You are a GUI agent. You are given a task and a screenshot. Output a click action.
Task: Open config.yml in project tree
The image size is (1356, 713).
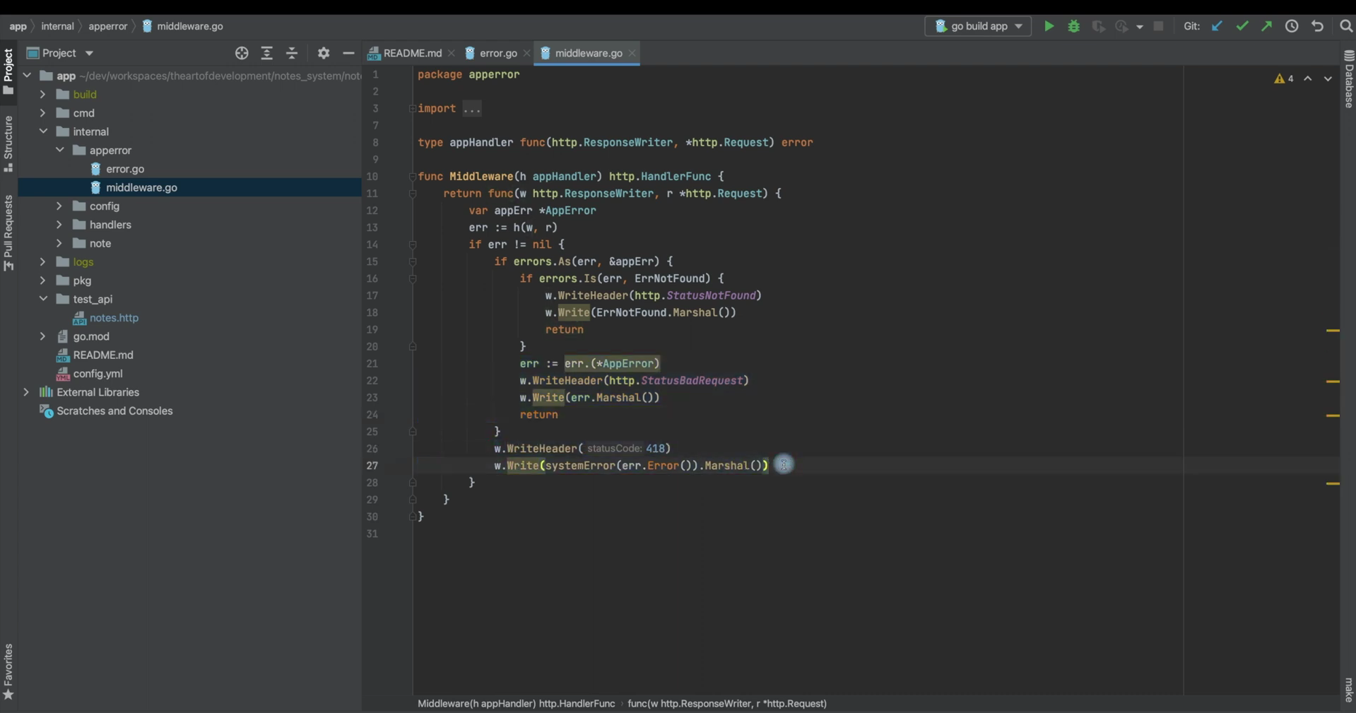[x=98, y=374]
